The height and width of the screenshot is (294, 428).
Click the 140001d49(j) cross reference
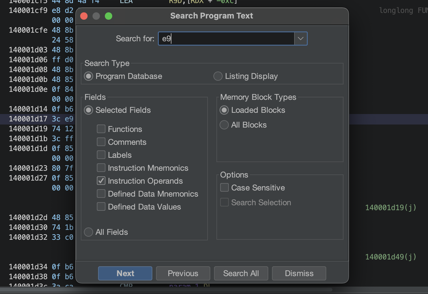[x=391, y=257]
